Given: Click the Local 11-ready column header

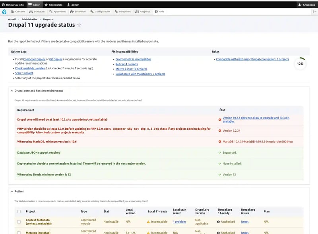Looking at the screenshot, I should 157,211.
